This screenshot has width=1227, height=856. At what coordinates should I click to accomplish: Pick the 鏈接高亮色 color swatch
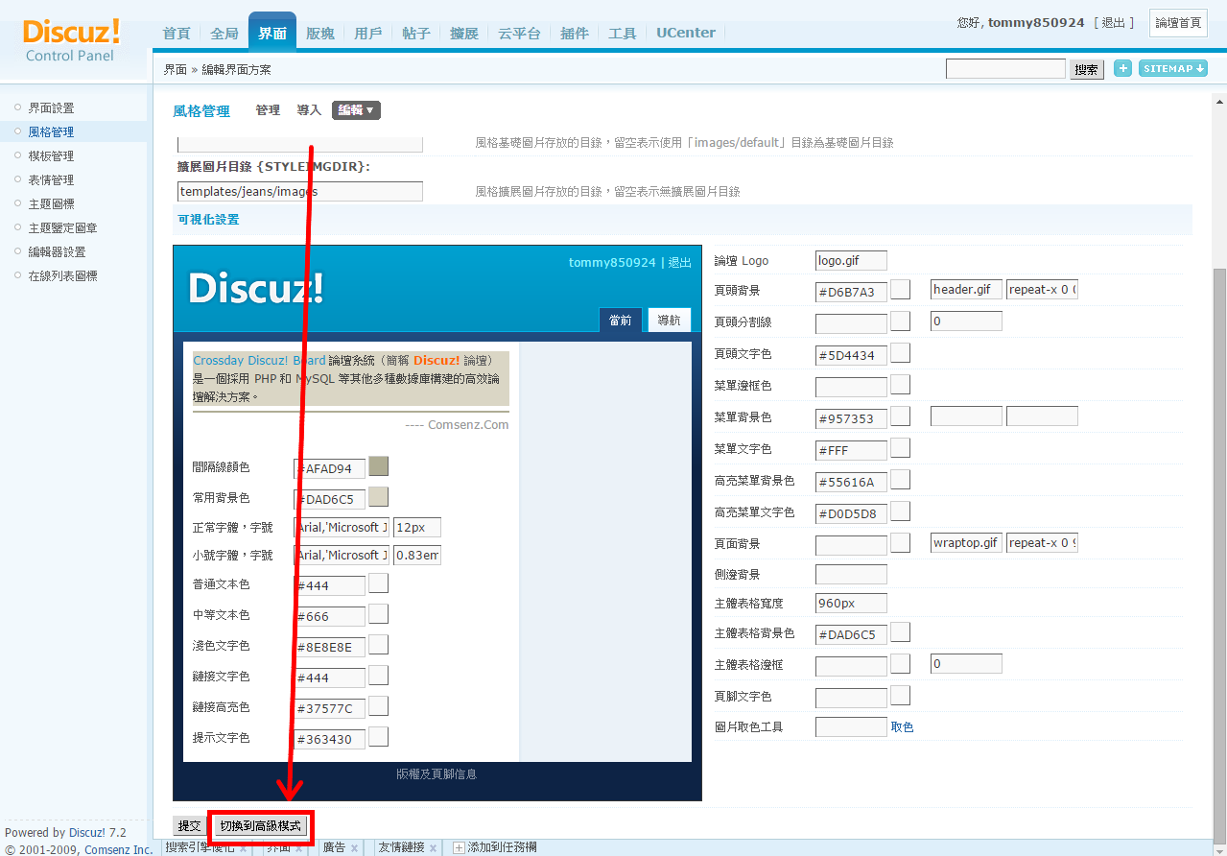point(379,706)
